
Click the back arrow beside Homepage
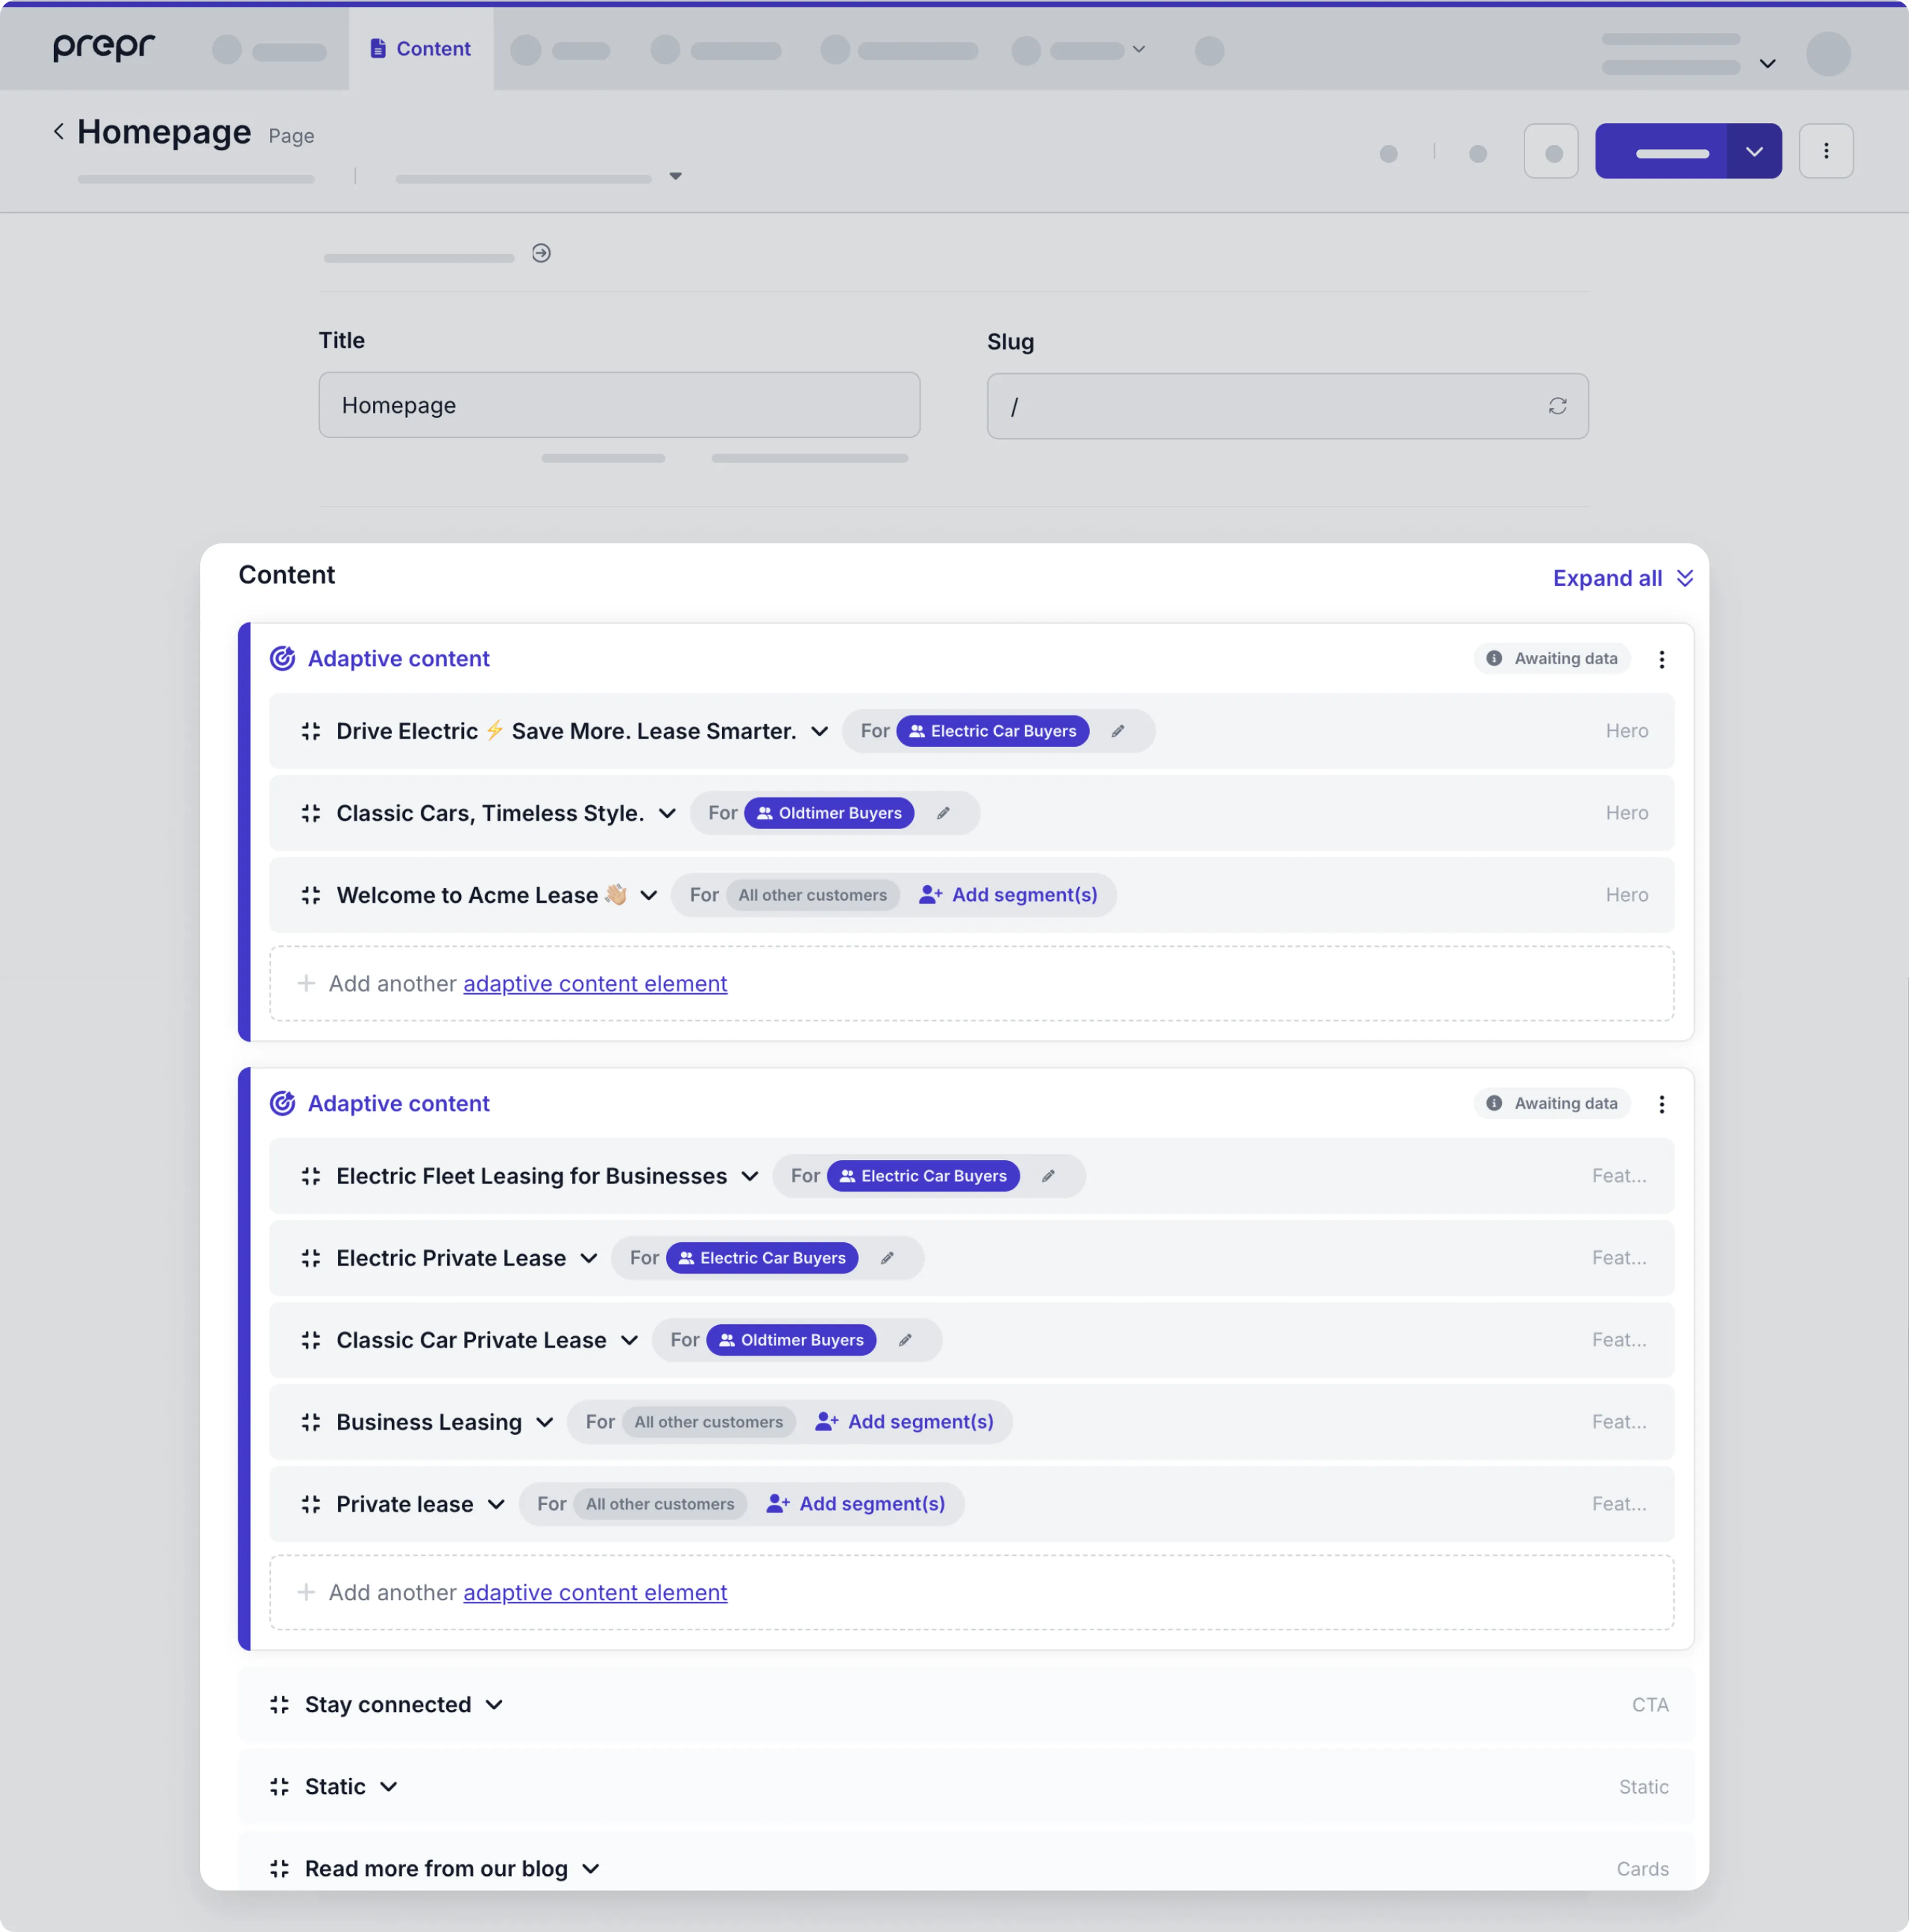pyautogui.click(x=59, y=131)
